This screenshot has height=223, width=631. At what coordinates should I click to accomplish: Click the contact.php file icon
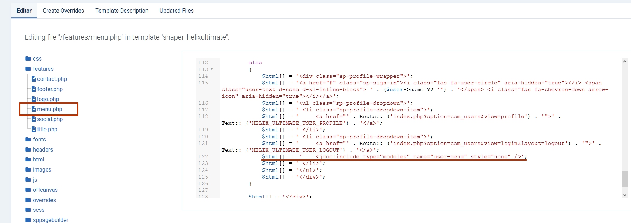click(34, 79)
